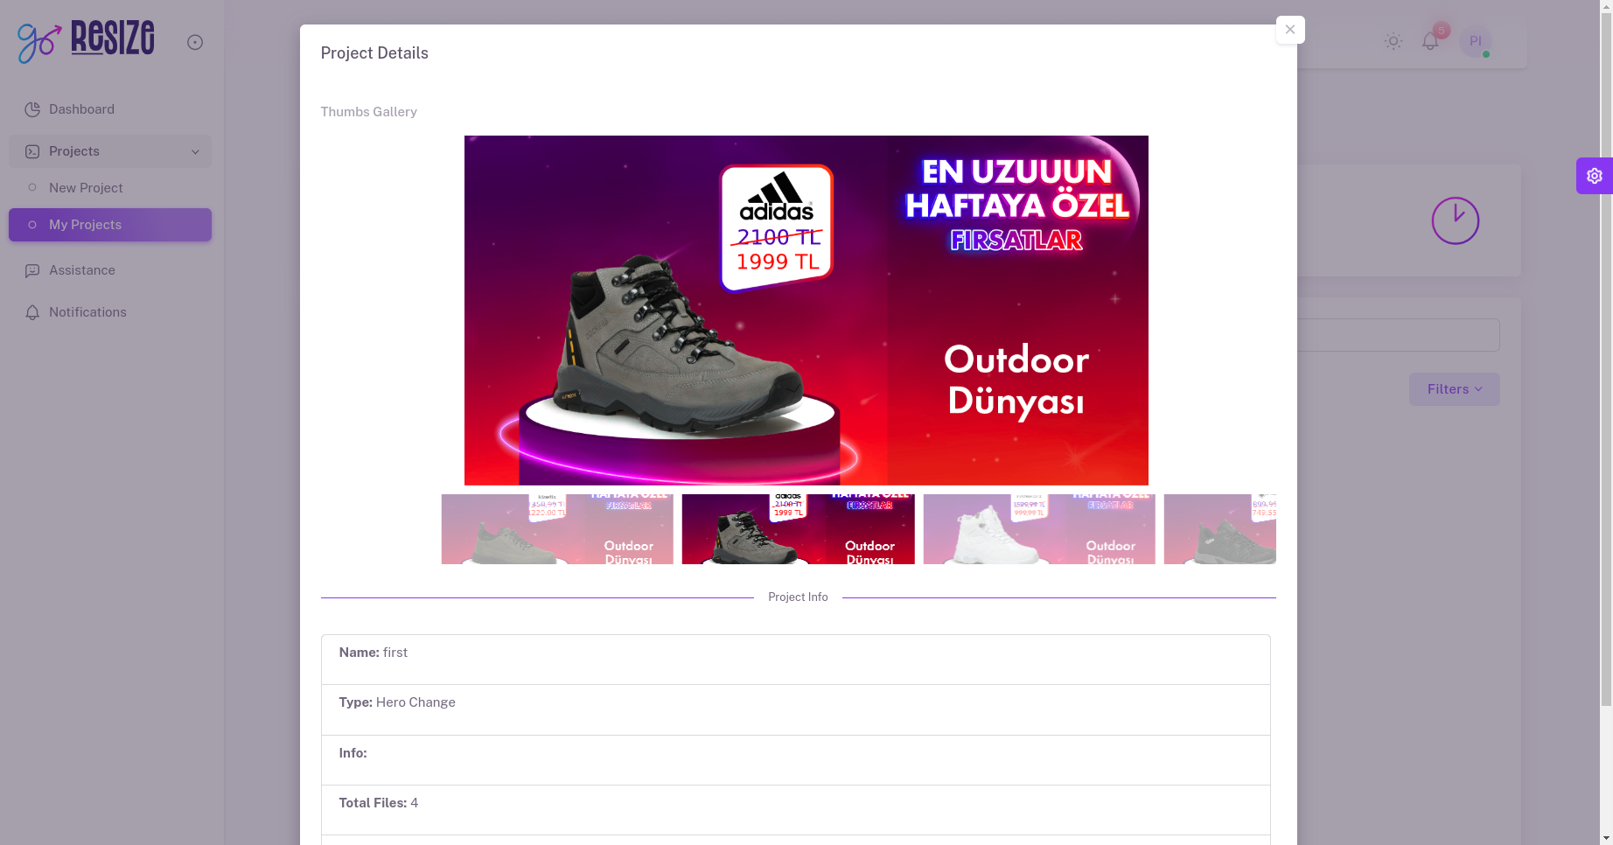Click the Assistance chat icon
This screenshot has height=845, width=1613.
point(32,270)
